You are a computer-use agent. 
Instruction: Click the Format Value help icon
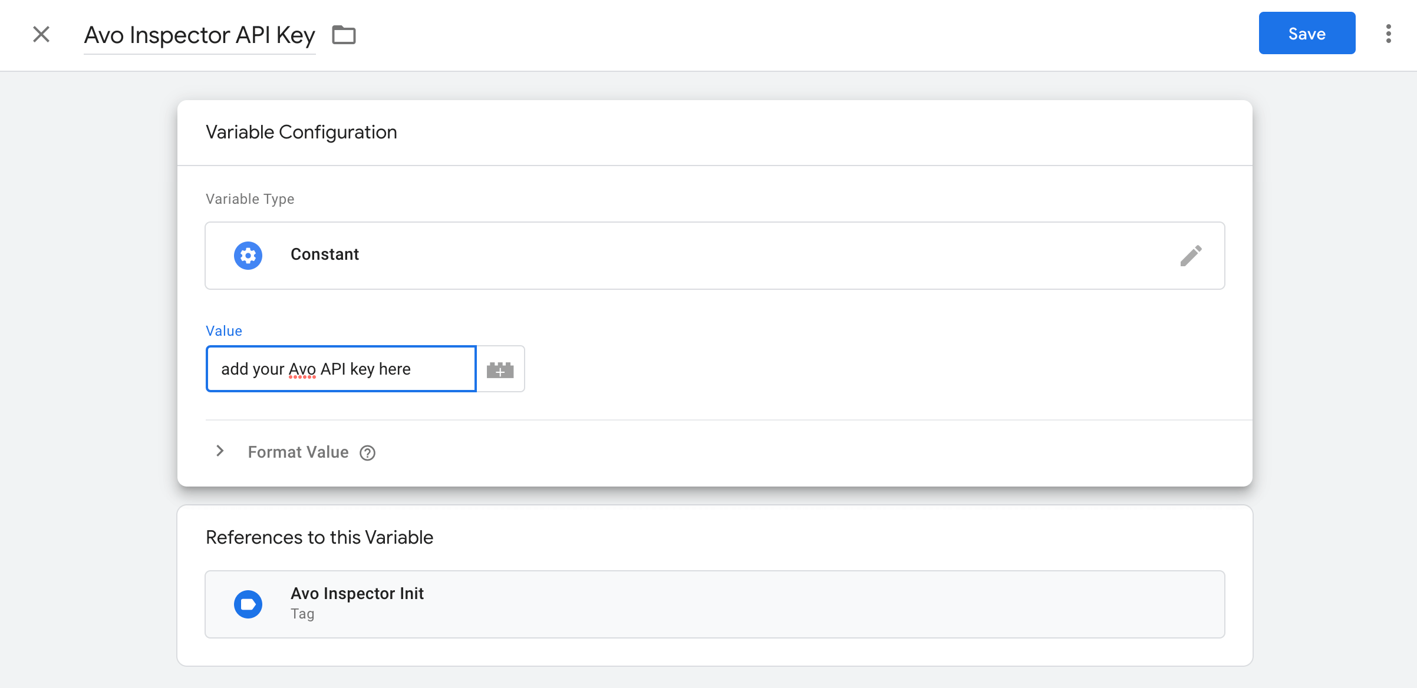click(x=367, y=452)
